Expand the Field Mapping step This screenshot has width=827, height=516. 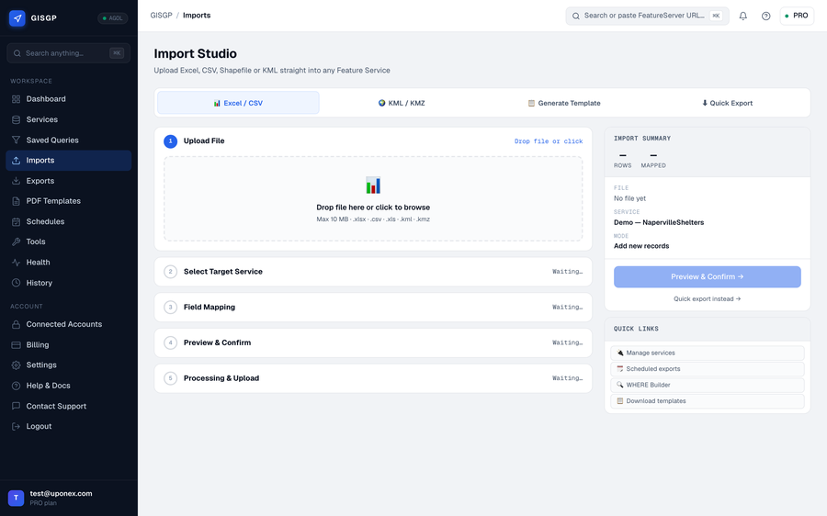373,308
